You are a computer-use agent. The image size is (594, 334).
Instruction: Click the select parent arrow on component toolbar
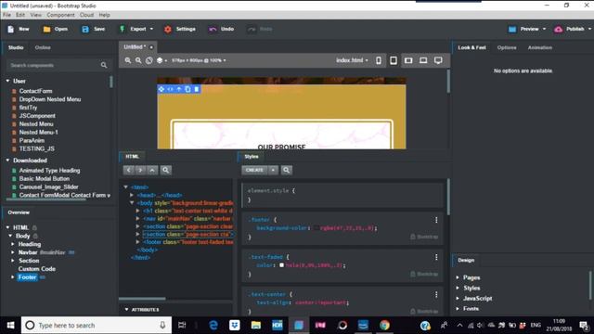[179, 89]
